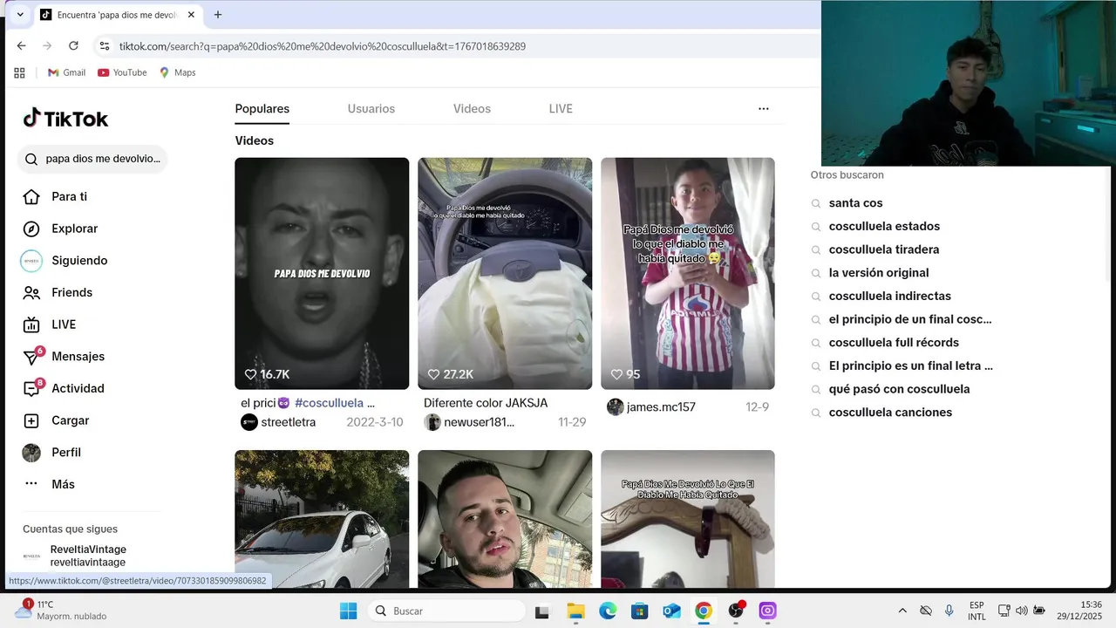Open the man in car selfie video

(505, 519)
